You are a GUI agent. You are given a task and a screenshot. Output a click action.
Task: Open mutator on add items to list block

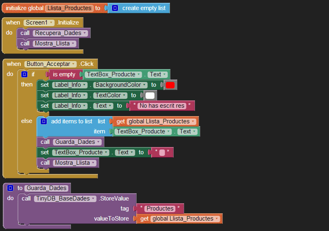pyautogui.click(x=44, y=121)
